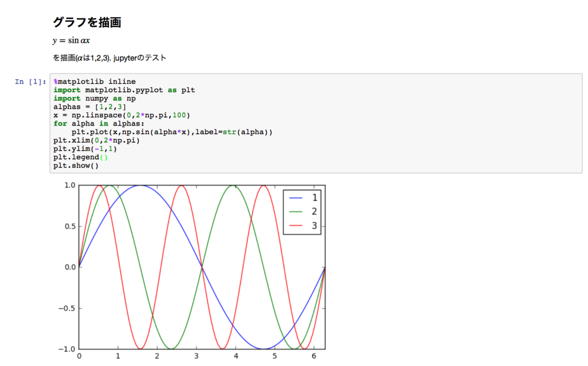
Task: Click the legend label "2" beside green line
Action: click(315, 212)
